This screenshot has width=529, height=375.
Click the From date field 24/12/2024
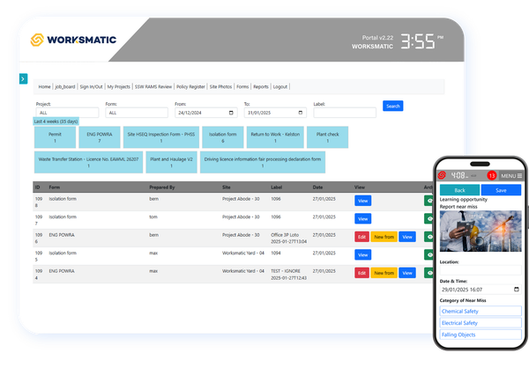206,113
